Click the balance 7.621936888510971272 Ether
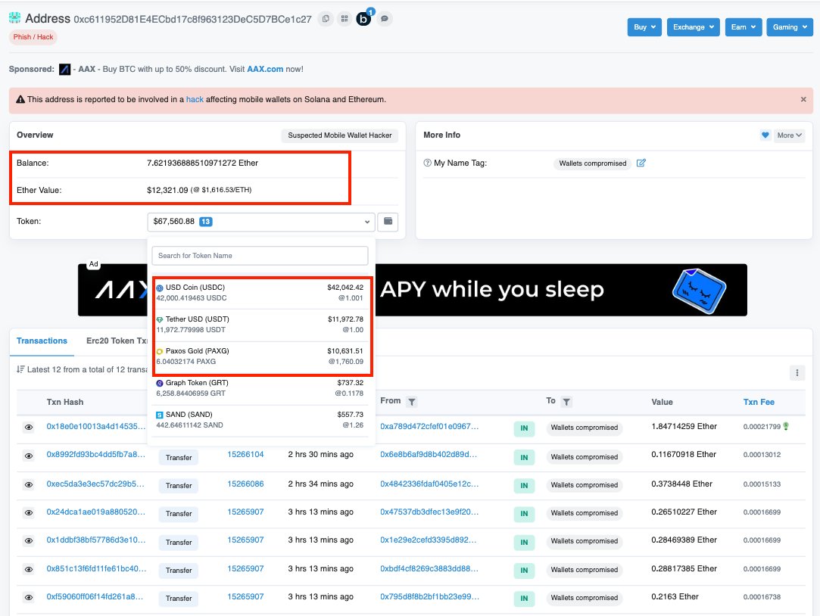The width and height of the screenshot is (820, 616). pos(202,163)
